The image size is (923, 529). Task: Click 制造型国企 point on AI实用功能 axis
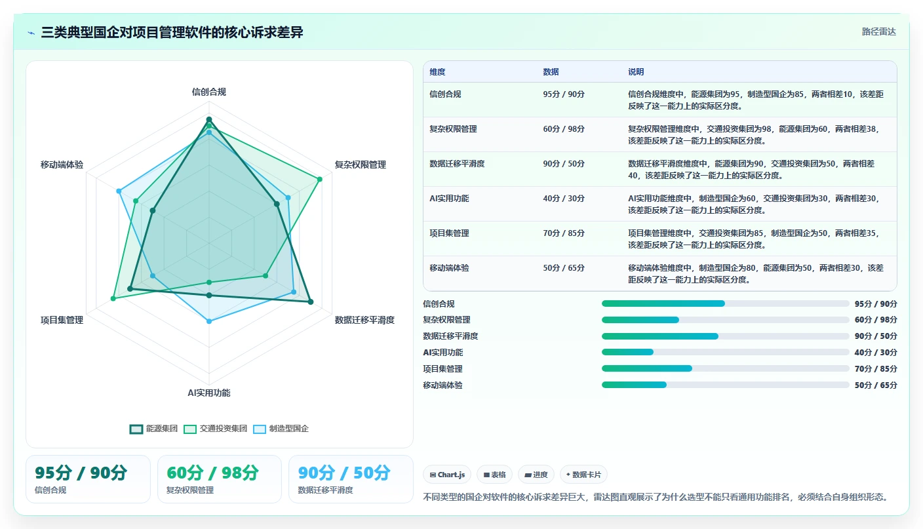coord(209,321)
